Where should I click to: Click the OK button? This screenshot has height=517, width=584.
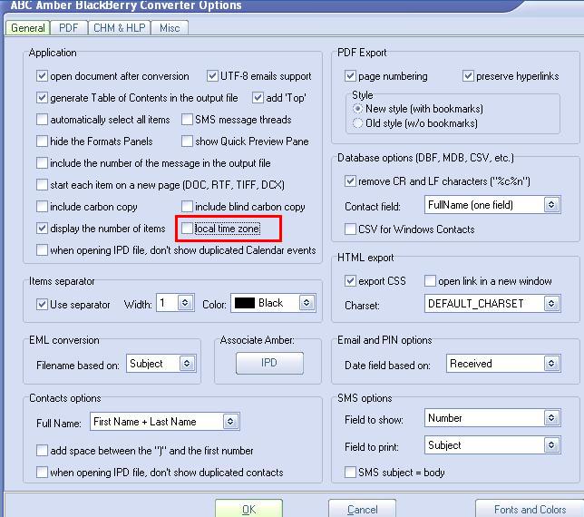tap(248, 509)
